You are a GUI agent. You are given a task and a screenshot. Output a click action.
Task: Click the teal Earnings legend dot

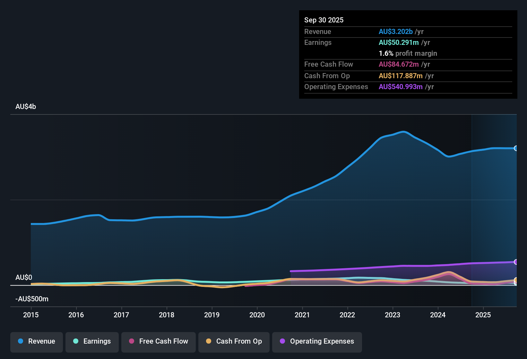coord(76,341)
